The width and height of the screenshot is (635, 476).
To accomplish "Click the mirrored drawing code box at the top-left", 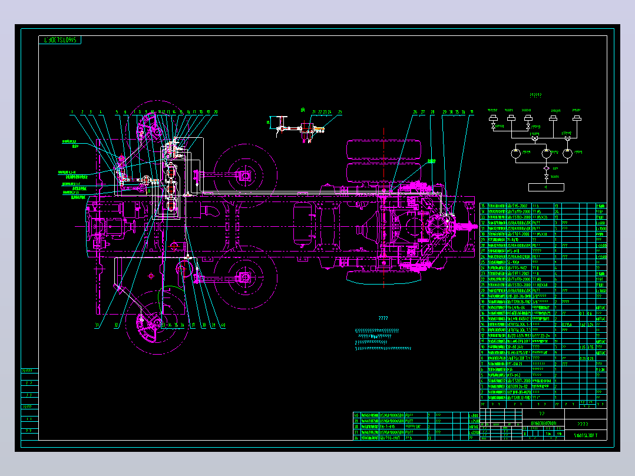I will [x=60, y=40].
